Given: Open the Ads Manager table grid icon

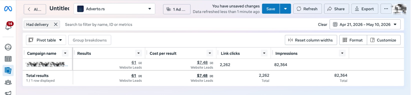Looking at the screenshot, I should pyautogui.click(x=8, y=59).
